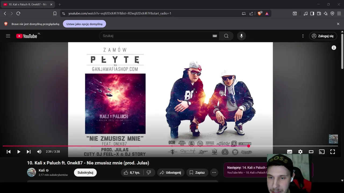Open tab search icon in toolbar

295,13
